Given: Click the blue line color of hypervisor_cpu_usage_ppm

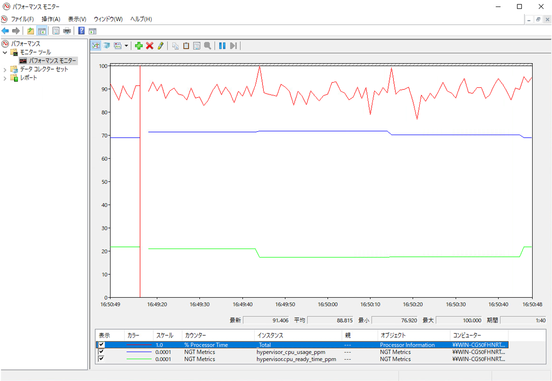Looking at the screenshot, I should [x=139, y=352].
